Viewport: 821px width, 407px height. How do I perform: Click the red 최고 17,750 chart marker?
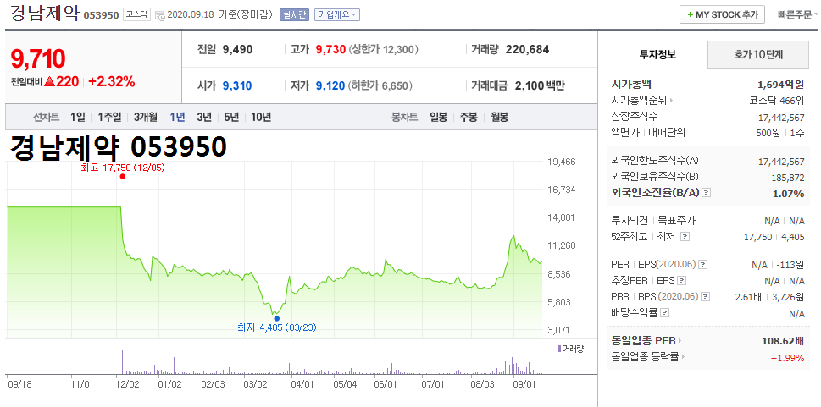click(x=122, y=176)
